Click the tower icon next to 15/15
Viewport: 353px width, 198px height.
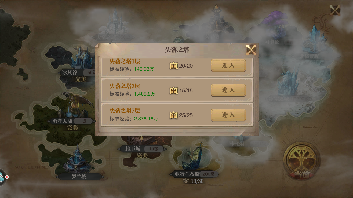(174, 90)
